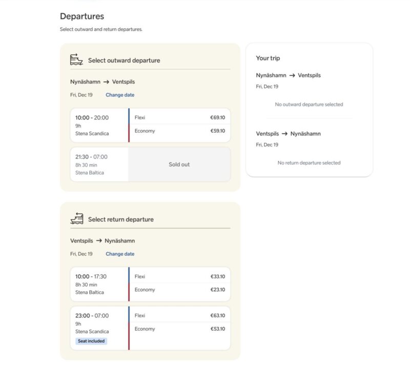Screen dimensions: 410x375
Task: Choose return Flexi fare at €33.10
Action: tap(179, 276)
